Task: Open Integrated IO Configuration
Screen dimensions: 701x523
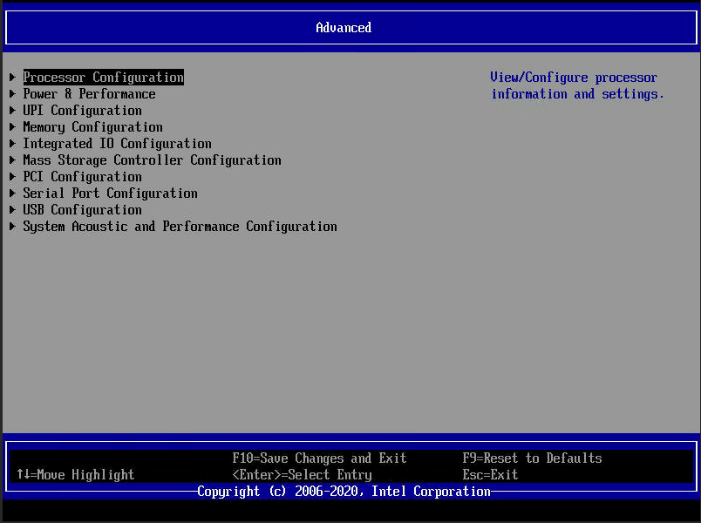Action: pyautogui.click(x=117, y=143)
